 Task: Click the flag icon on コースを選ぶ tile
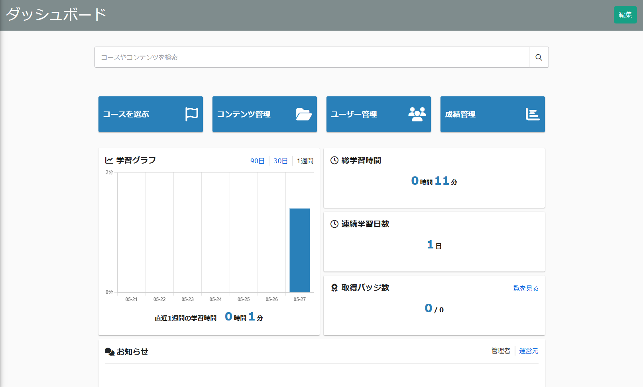coord(192,114)
